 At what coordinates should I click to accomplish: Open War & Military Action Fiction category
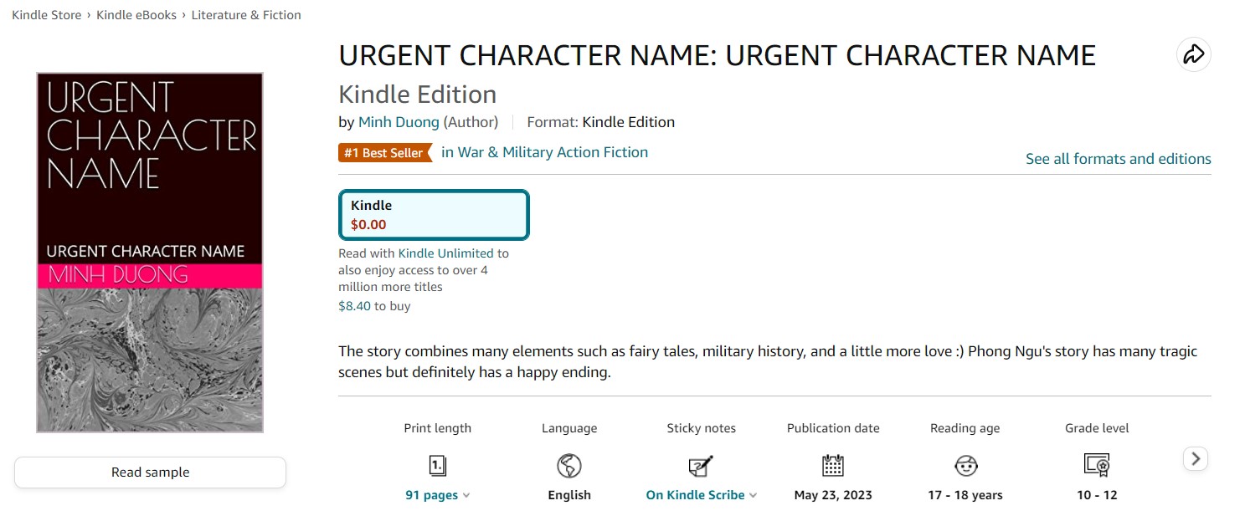(544, 152)
